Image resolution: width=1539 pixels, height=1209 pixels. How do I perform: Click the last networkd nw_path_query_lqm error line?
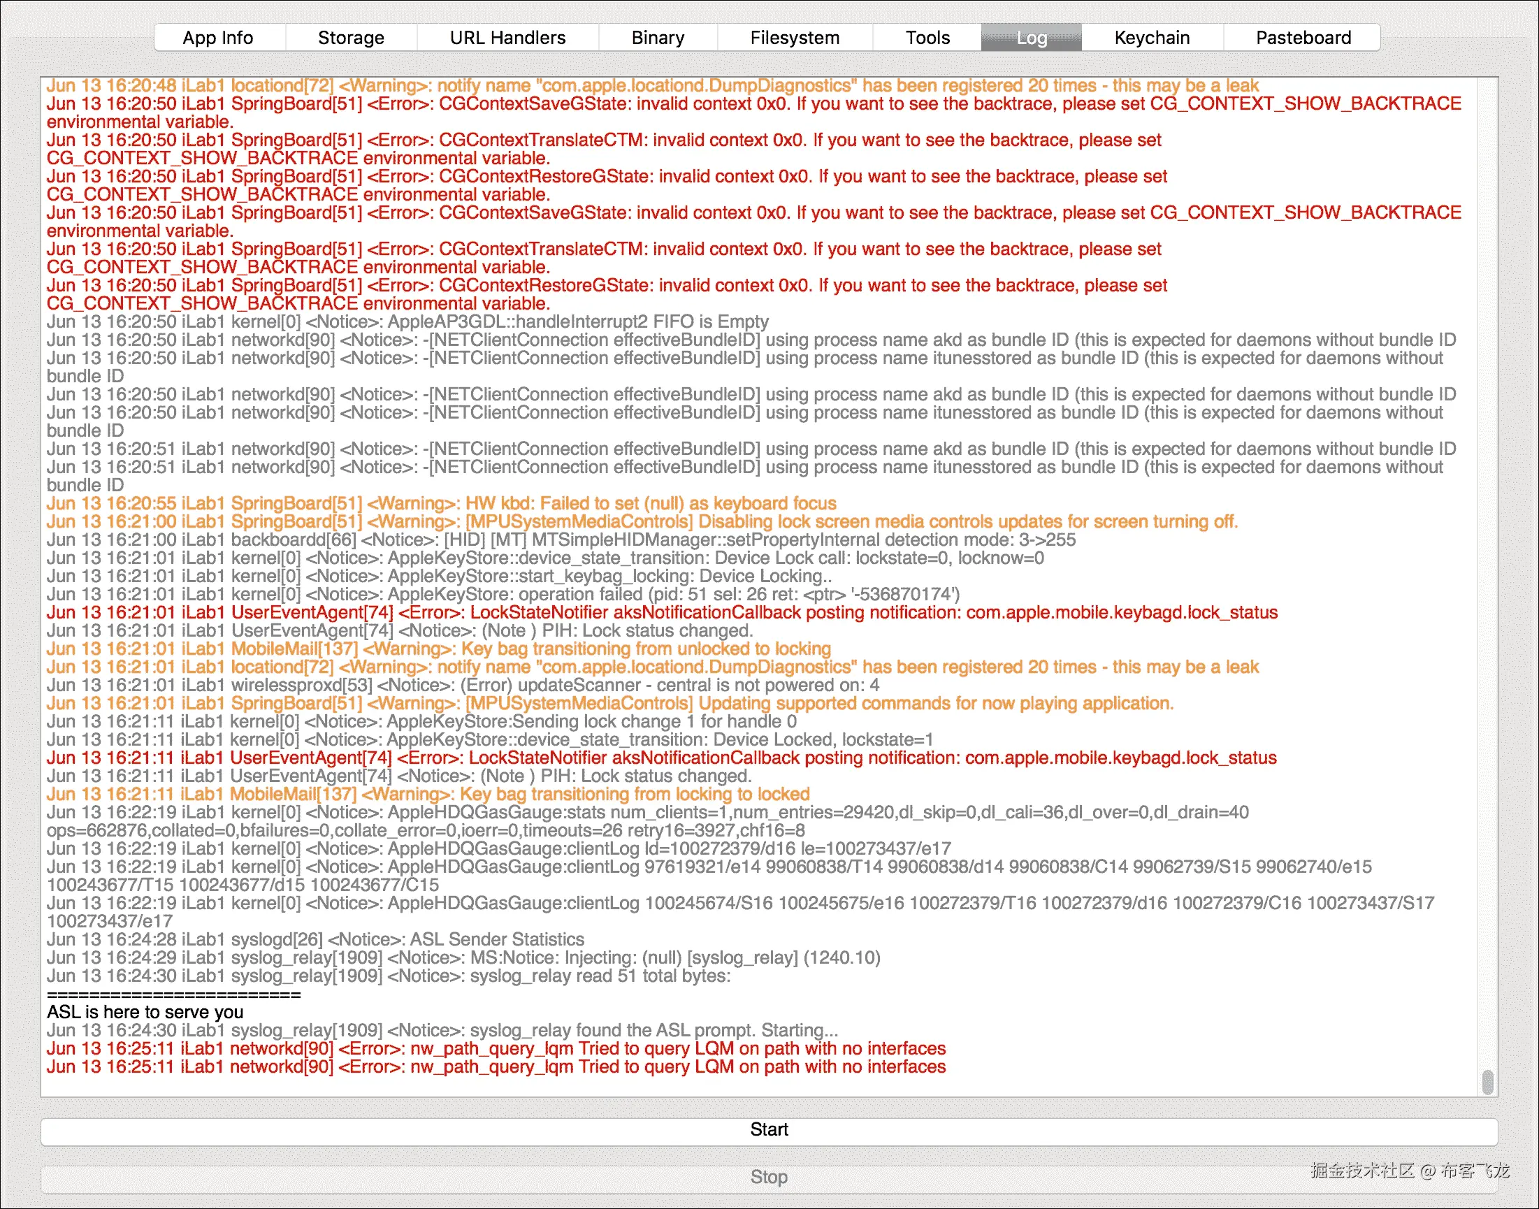point(496,1066)
